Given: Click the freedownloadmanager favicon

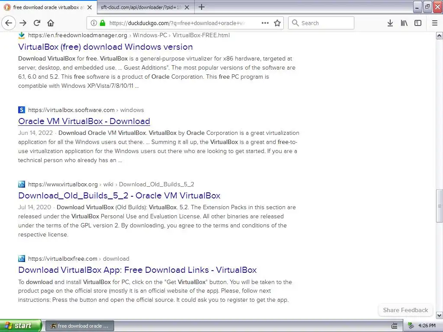Looking at the screenshot, I should [x=22, y=35].
